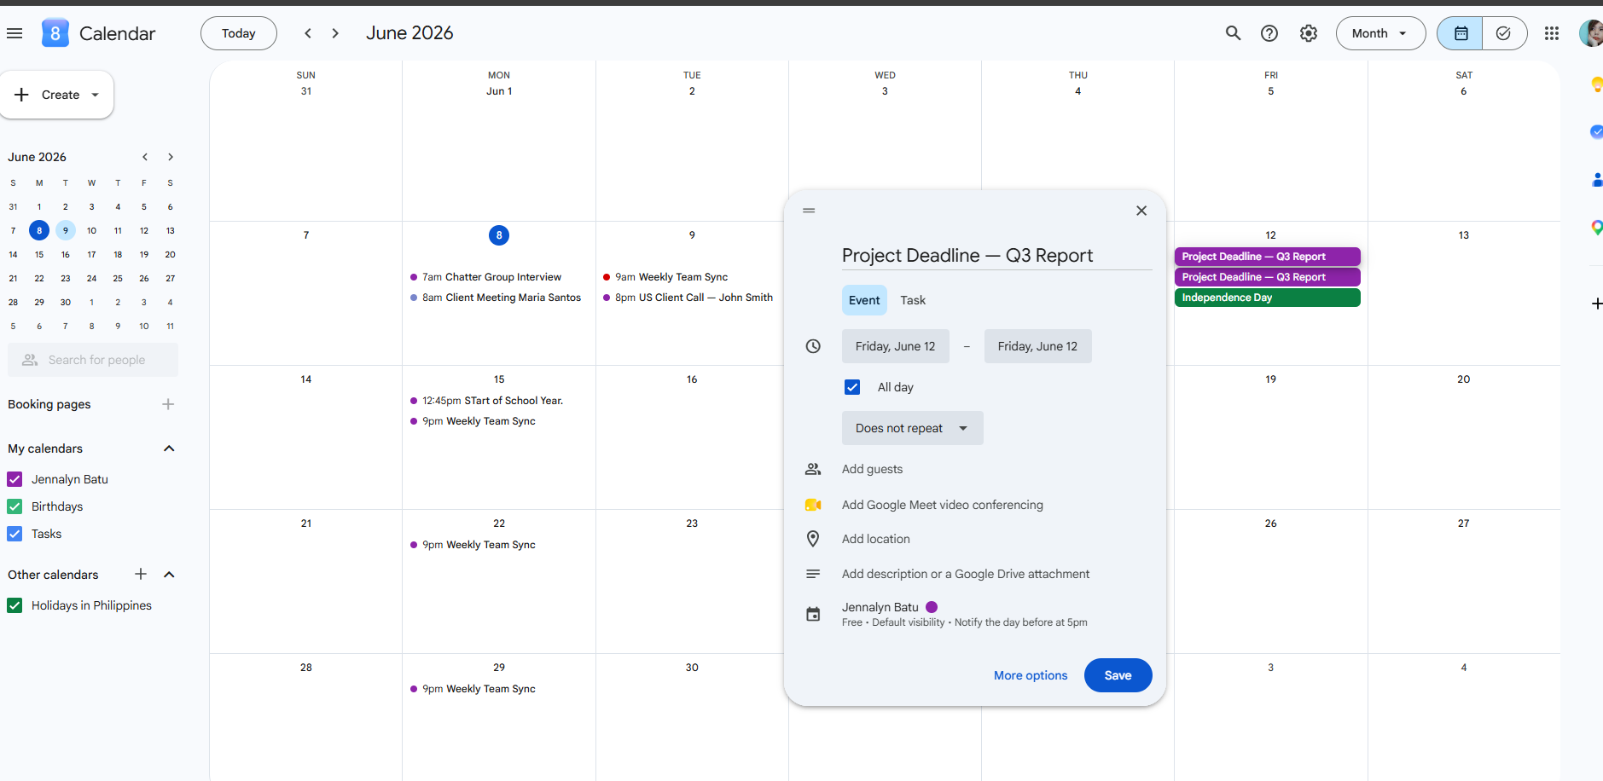The height and width of the screenshot is (781, 1603).
Task: Grab the dialog drag handle icon
Action: (809, 211)
